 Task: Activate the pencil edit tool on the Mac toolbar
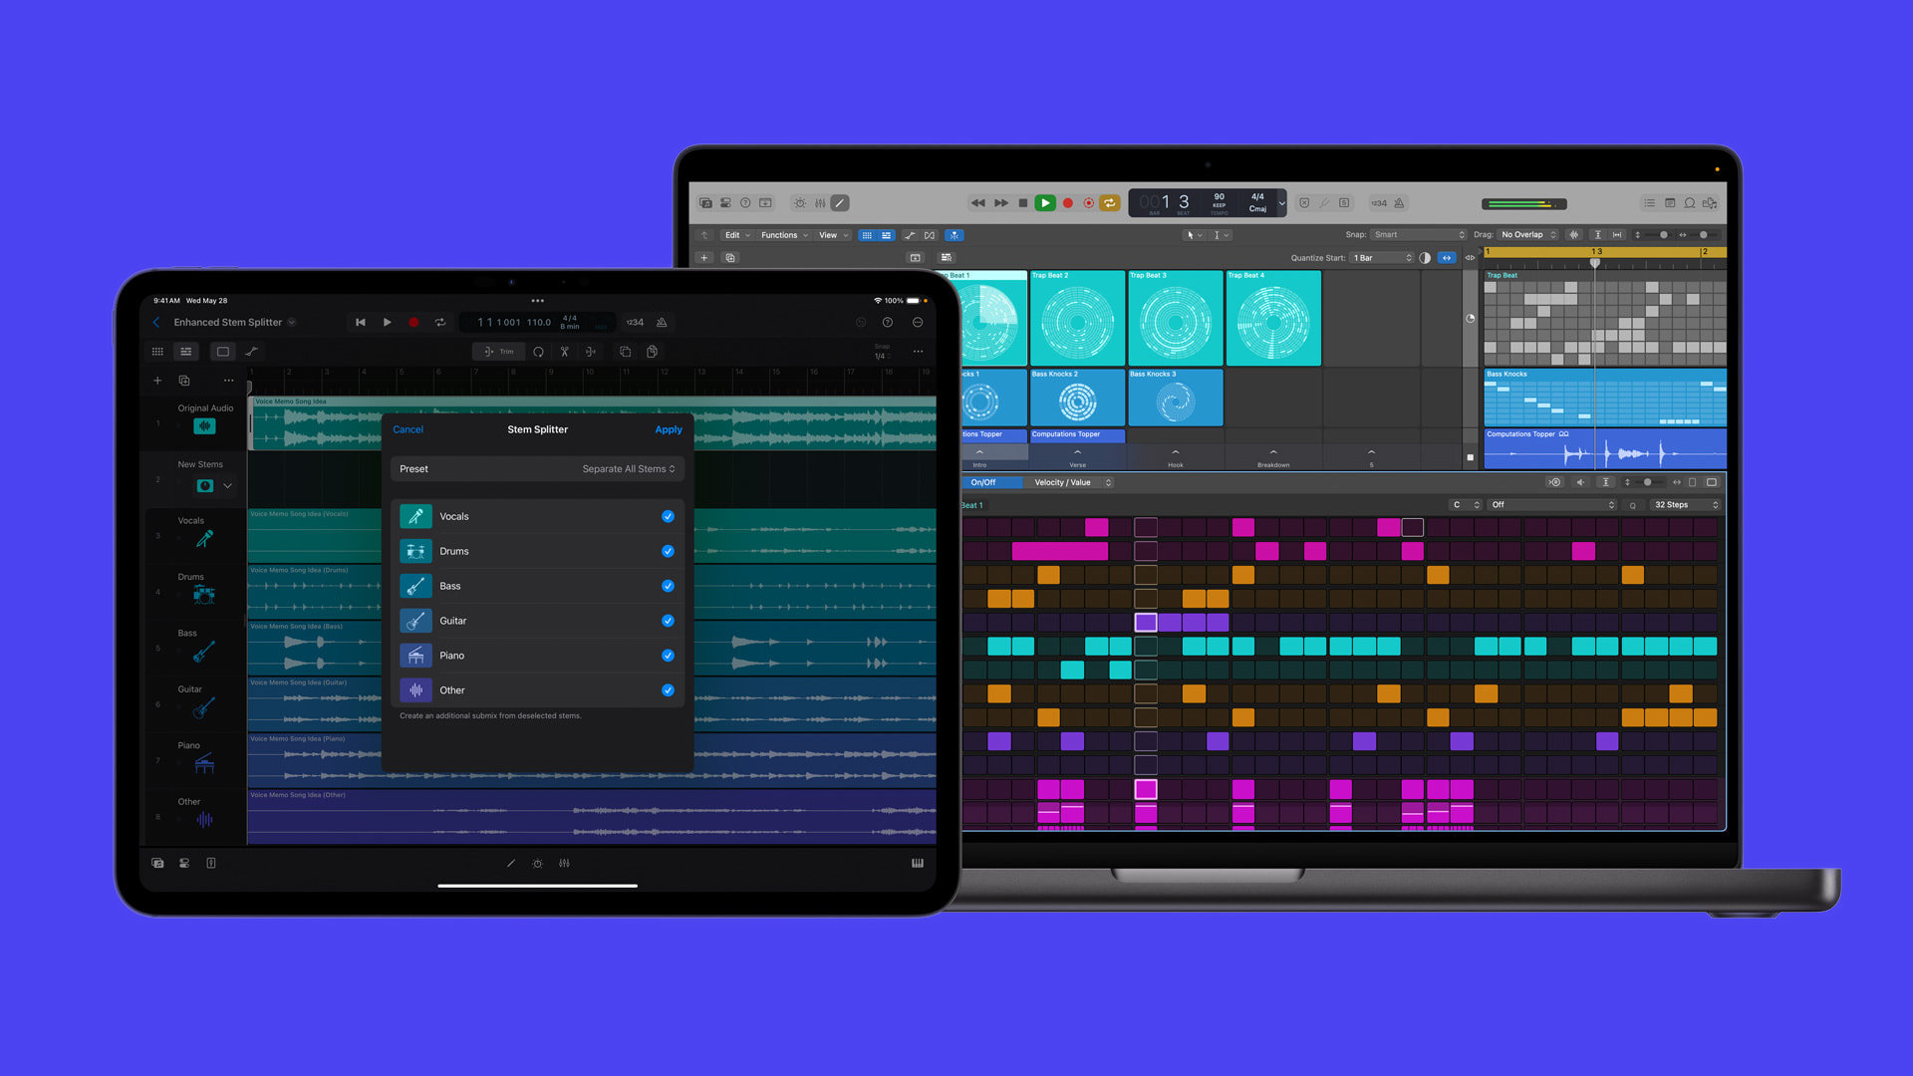(x=841, y=203)
